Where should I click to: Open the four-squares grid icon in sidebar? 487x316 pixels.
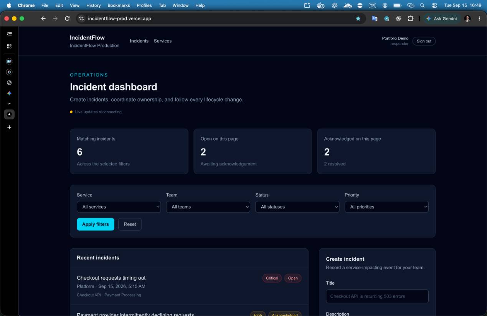point(9,46)
